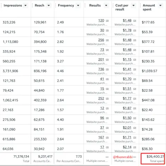Open the Frequency column dropdown arrow

(x=78, y=6)
